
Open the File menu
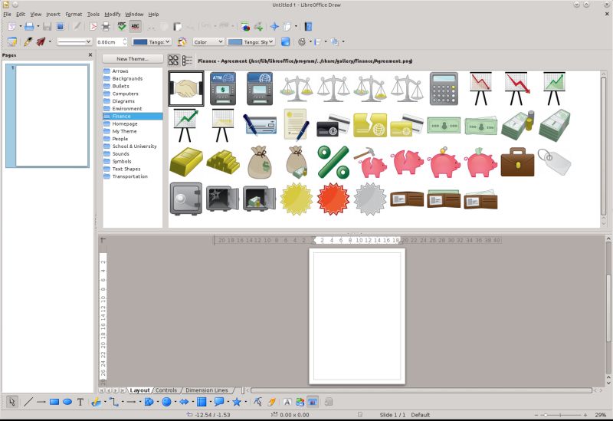(x=7, y=14)
